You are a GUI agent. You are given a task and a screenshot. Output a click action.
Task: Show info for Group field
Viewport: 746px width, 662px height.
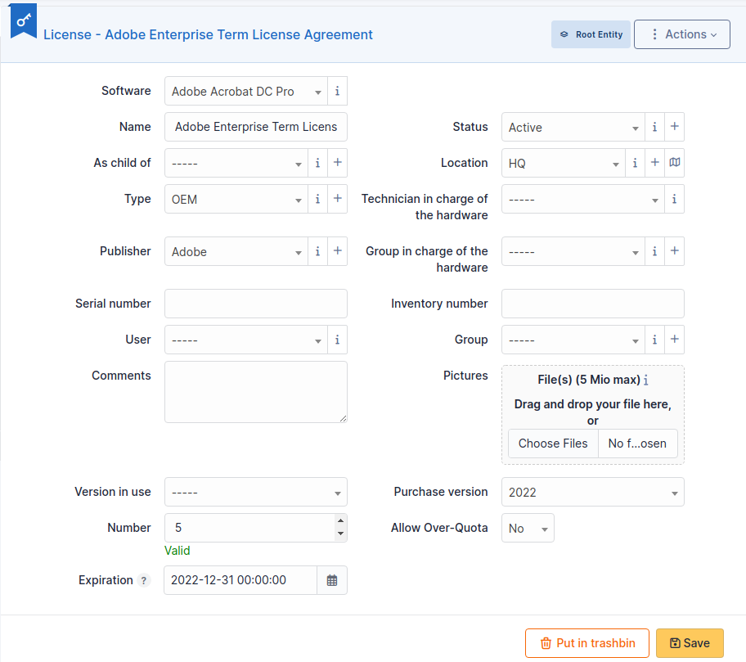coord(654,340)
